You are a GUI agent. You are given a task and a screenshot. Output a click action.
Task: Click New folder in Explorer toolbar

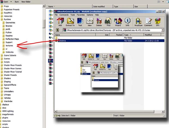[26, 2]
